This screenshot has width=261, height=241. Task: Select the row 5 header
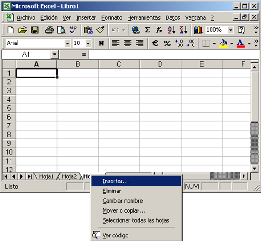[9, 108]
